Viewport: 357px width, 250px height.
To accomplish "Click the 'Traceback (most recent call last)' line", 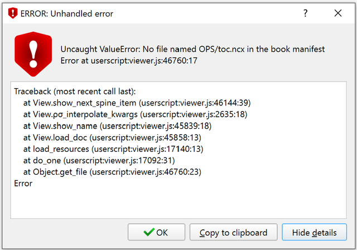I will [75, 92].
